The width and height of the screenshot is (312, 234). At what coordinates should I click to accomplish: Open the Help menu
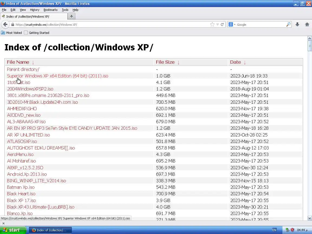coord(75,10)
